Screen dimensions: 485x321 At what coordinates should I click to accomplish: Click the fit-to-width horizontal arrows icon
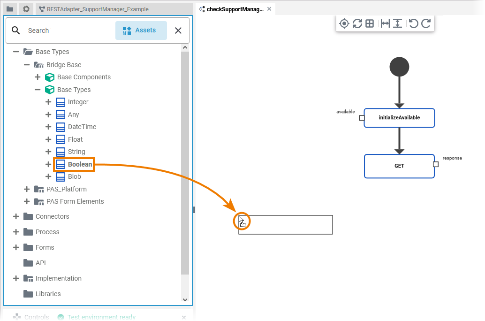385,23
